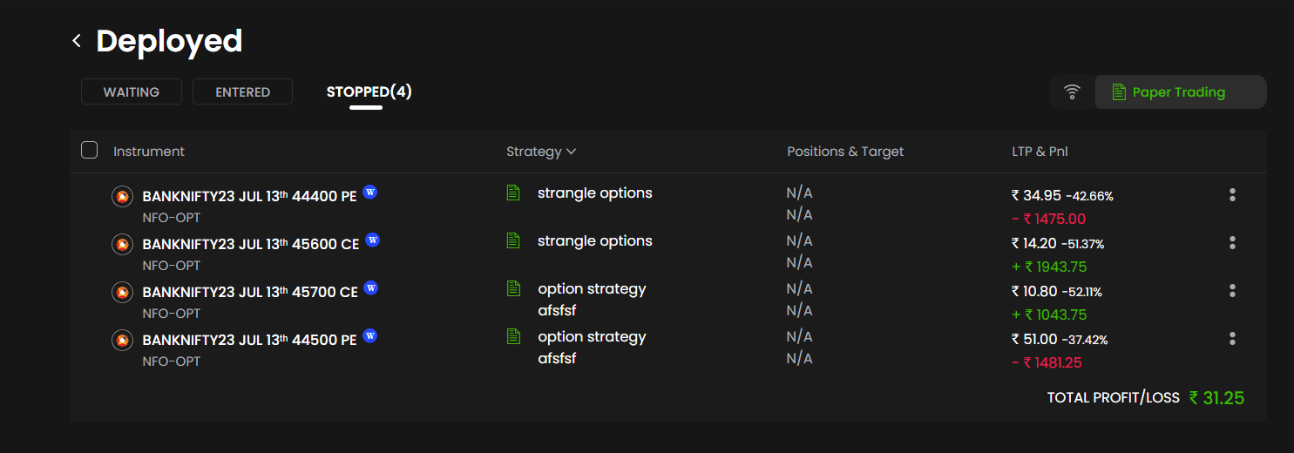Click the back arrow beside Deployed

pyautogui.click(x=77, y=41)
